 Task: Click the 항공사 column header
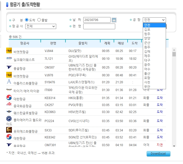25,43
